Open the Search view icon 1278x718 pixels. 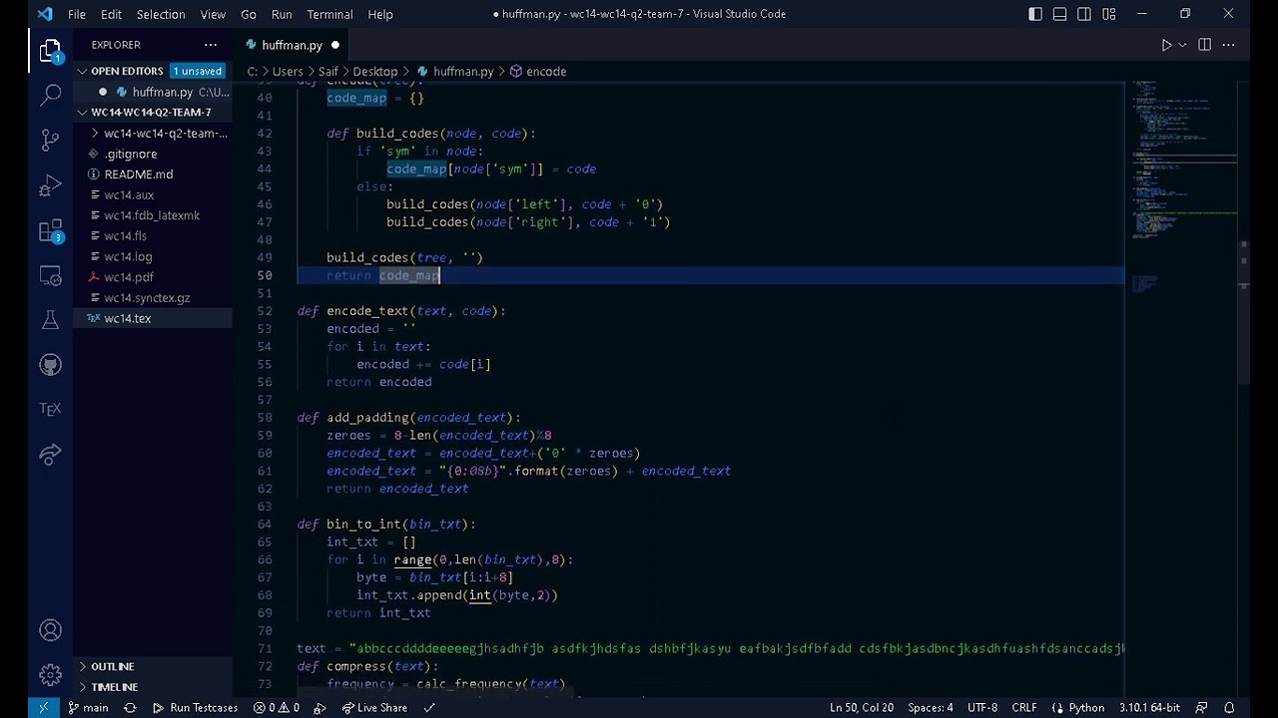pyautogui.click(x=50, y=95)
